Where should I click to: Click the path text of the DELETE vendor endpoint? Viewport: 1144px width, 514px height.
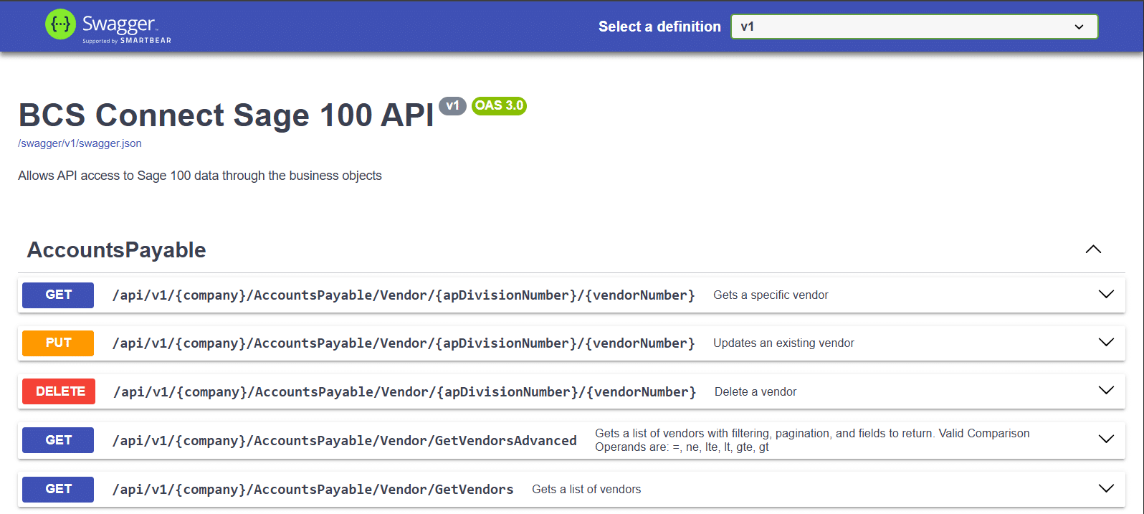pos(405,392)
